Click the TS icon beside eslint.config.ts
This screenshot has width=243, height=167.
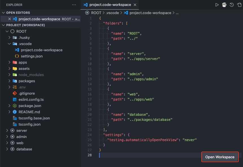tap(15, 100)
